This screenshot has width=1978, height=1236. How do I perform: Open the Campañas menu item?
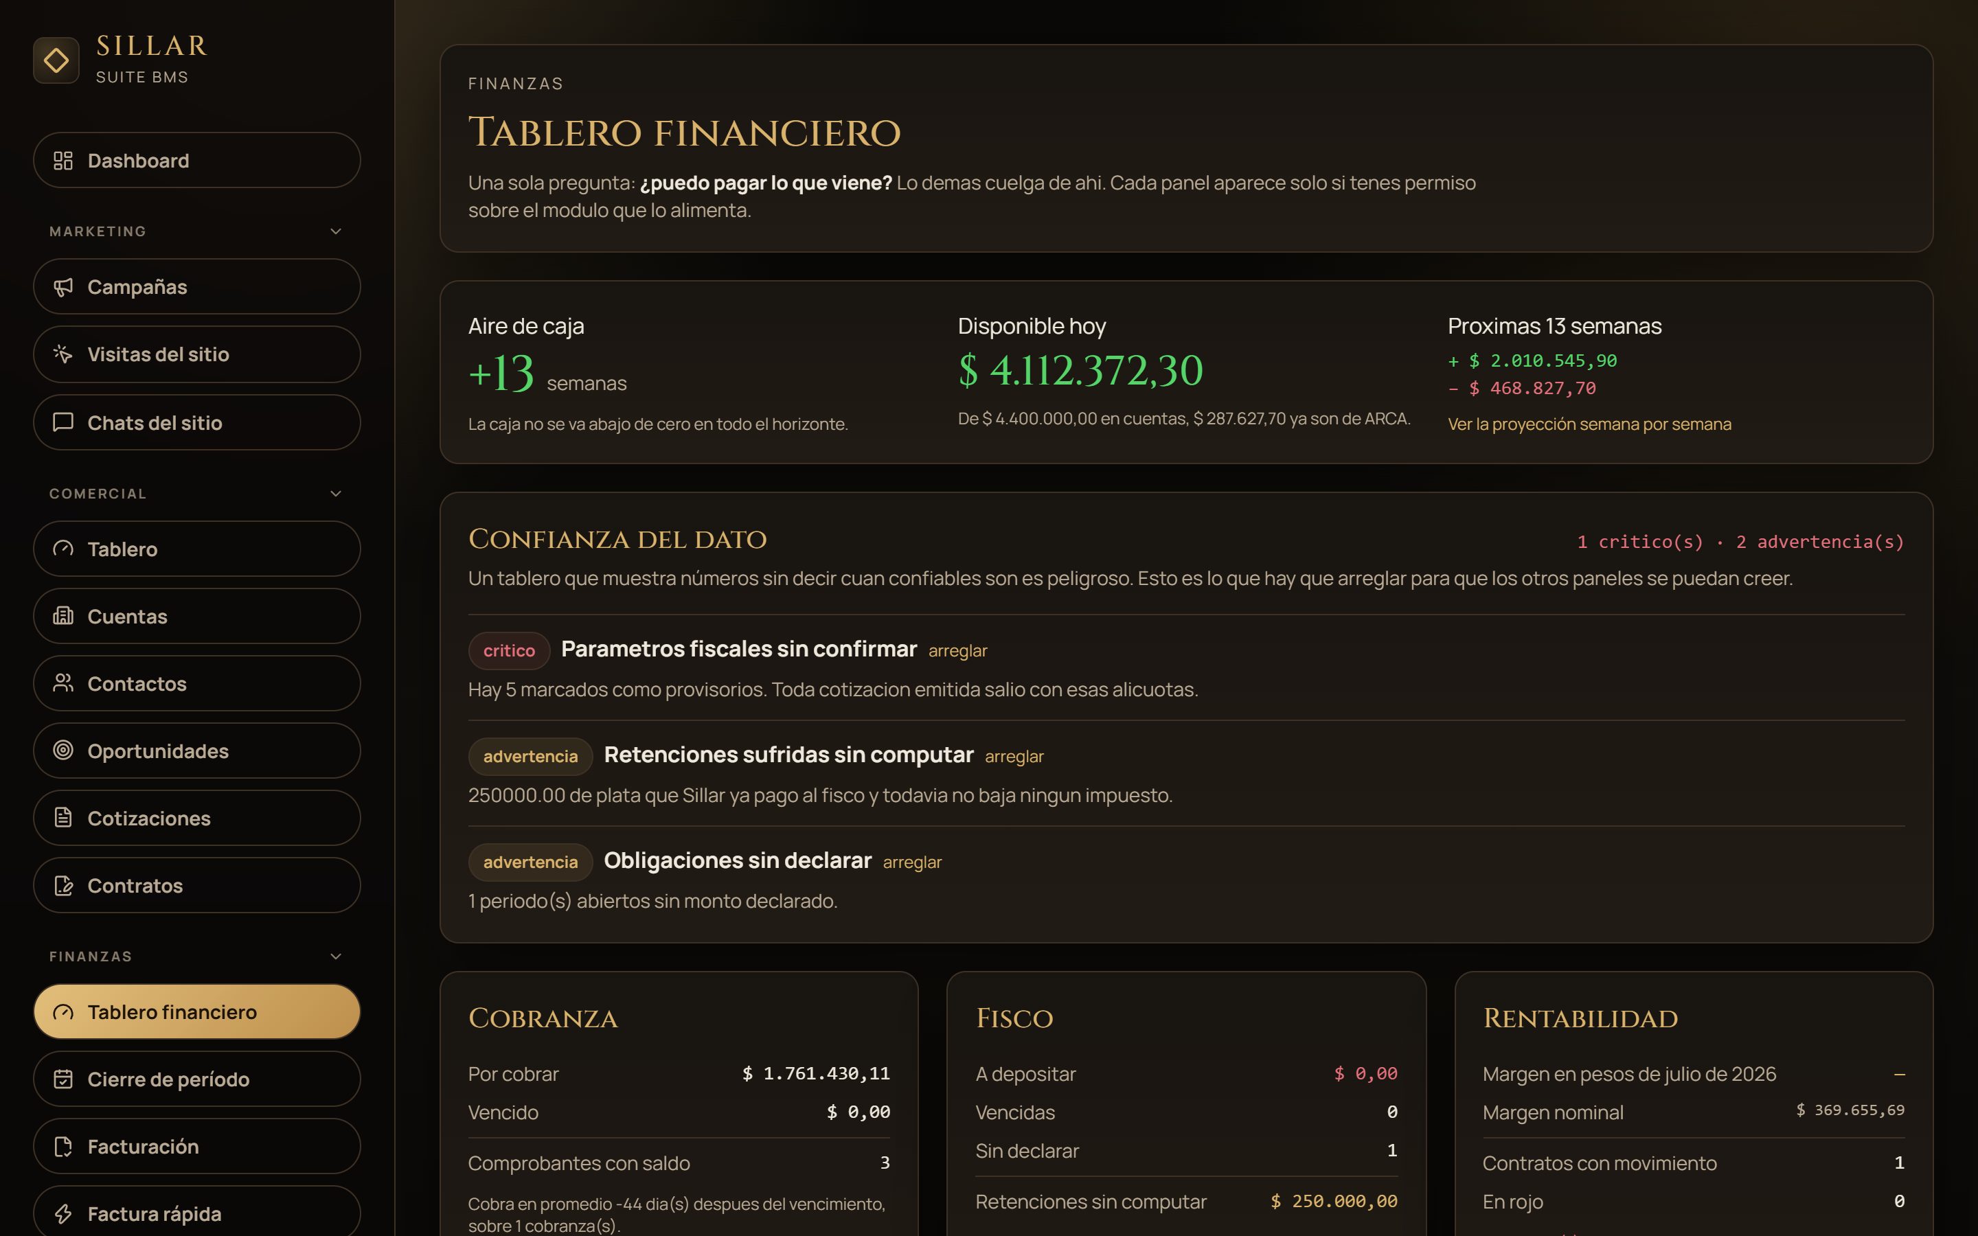point(197,287)
